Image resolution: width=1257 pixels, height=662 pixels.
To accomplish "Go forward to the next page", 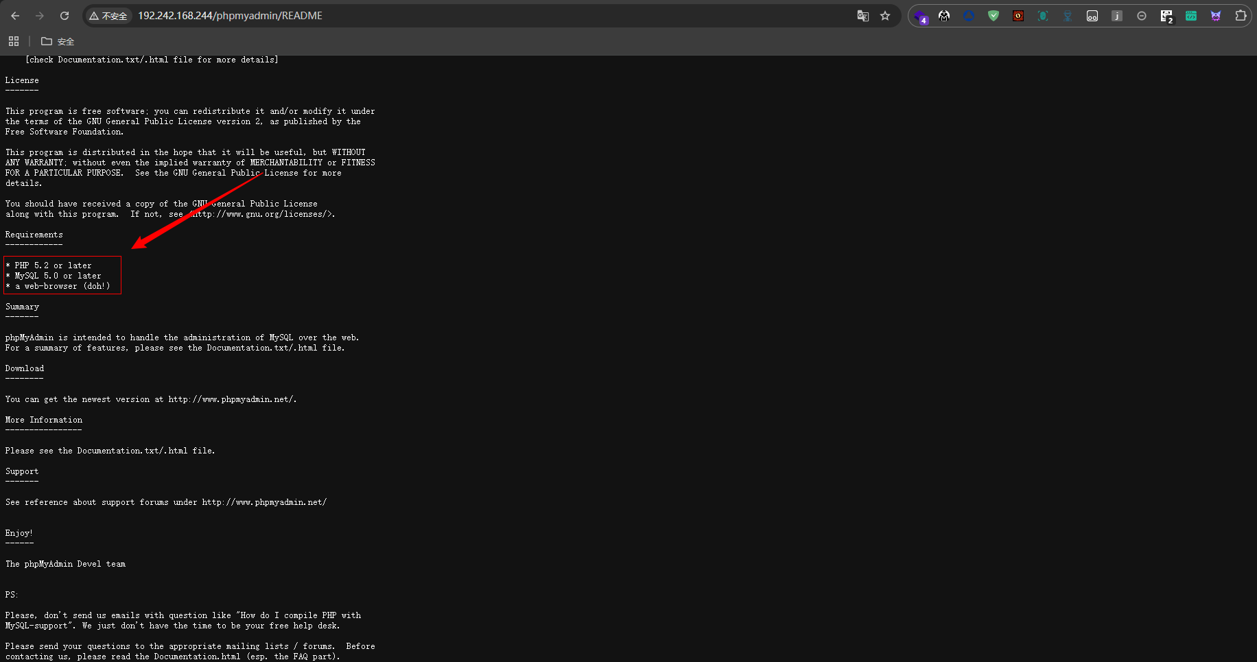I will coord(40,16).
